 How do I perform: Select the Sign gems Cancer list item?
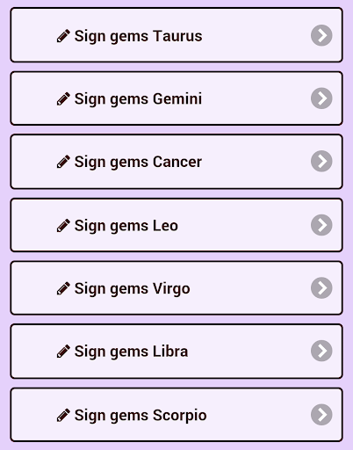tap(176, 162)
